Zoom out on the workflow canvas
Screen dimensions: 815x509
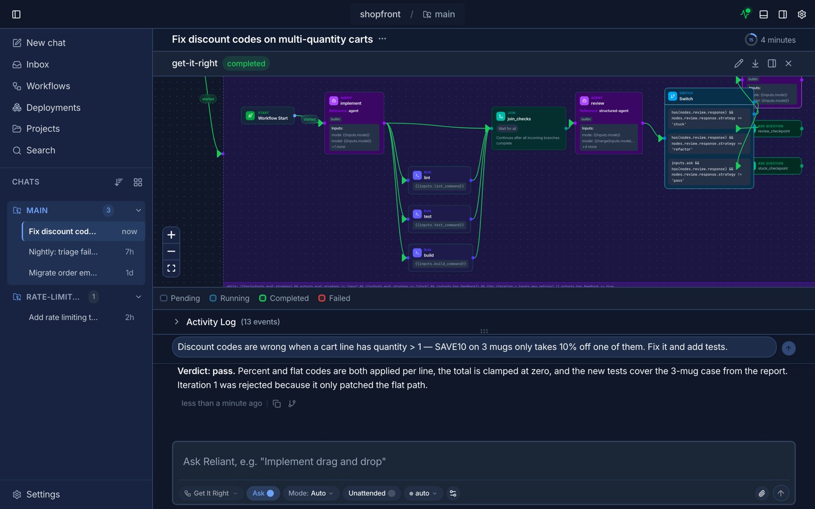171,251
